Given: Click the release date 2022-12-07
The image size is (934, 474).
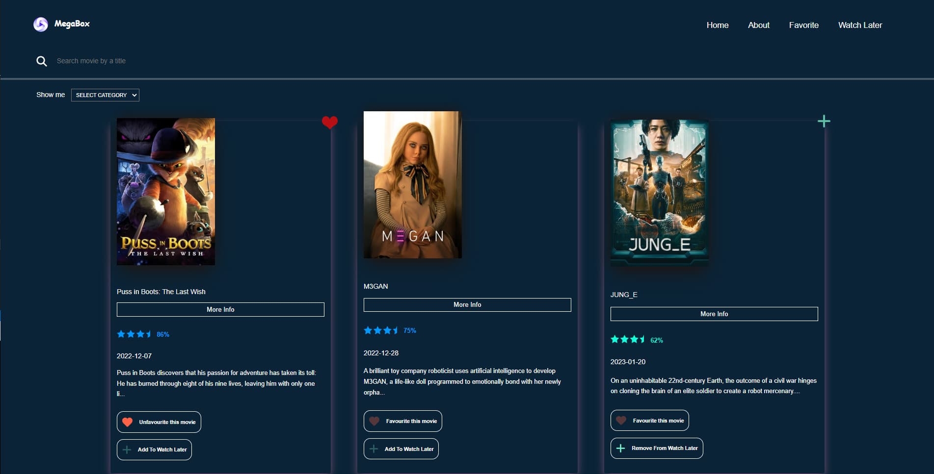Looking at the screenshot, I should (134, 356).
